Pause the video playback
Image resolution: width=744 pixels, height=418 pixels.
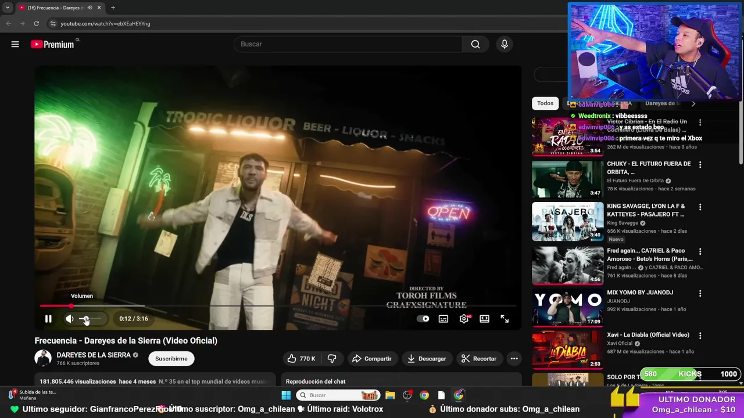[x=48, y=319]
